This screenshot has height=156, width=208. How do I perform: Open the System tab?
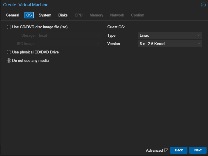coord(45,15)
